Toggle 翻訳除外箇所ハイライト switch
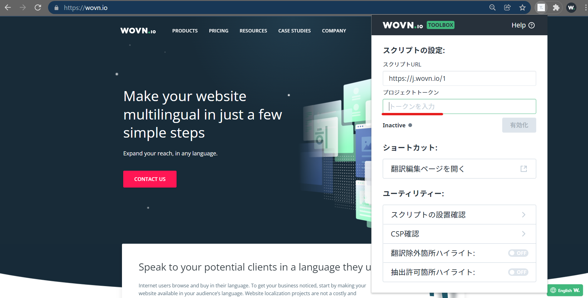588x298 pixels. coord(518,253)
